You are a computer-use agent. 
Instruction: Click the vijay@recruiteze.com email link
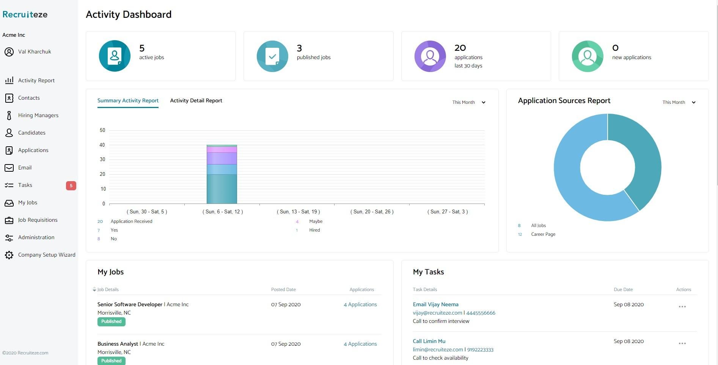(x=437, y=313)
